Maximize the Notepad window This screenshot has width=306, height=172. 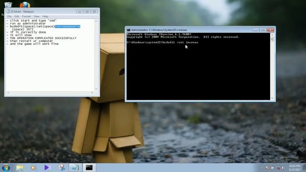pos(87,11)
